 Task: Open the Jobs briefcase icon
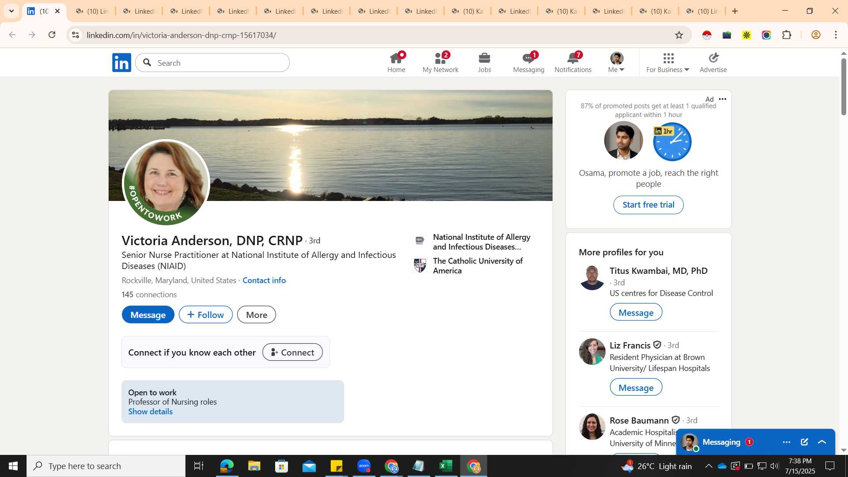click(485, 62)
